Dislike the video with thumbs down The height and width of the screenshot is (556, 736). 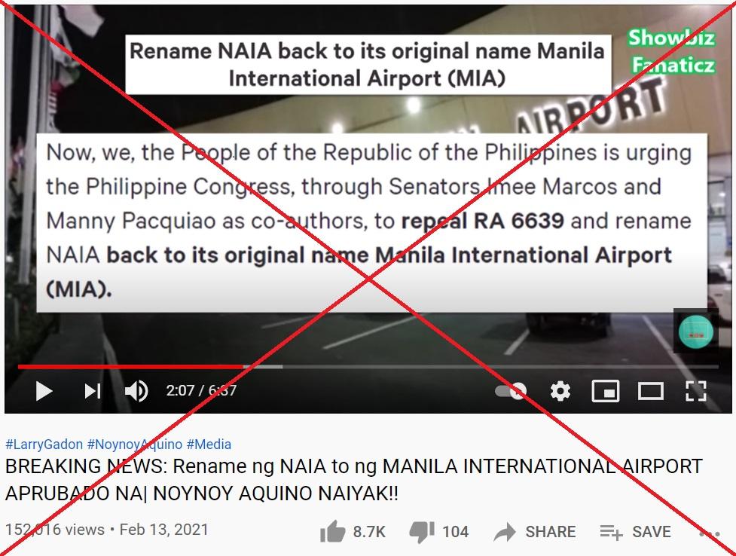pos(439,532)
